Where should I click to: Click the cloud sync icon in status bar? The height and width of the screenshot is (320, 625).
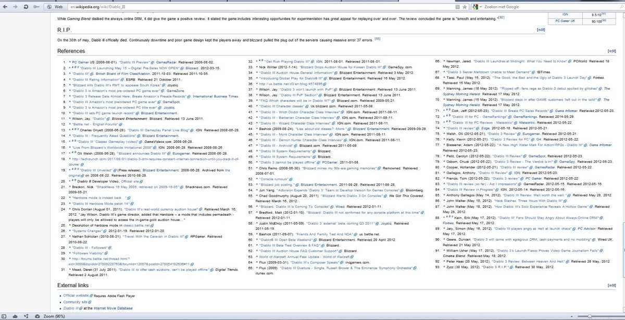coord(14,316)
